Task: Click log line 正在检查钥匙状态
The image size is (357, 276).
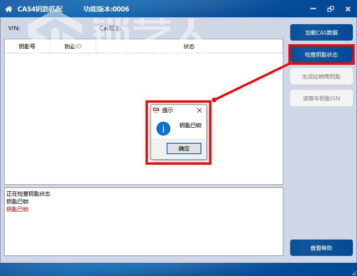Action: click(x=28, y=193)
